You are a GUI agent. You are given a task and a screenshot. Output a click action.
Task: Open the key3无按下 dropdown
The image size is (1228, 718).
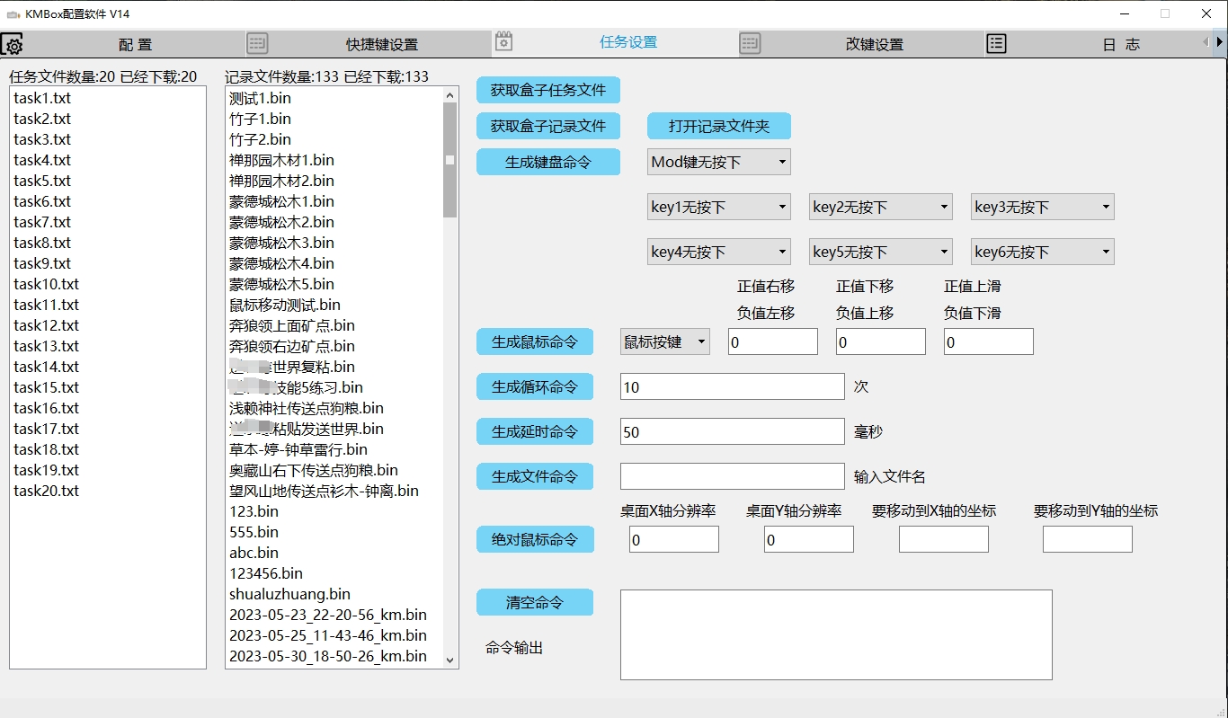[x=1043, y=207]
